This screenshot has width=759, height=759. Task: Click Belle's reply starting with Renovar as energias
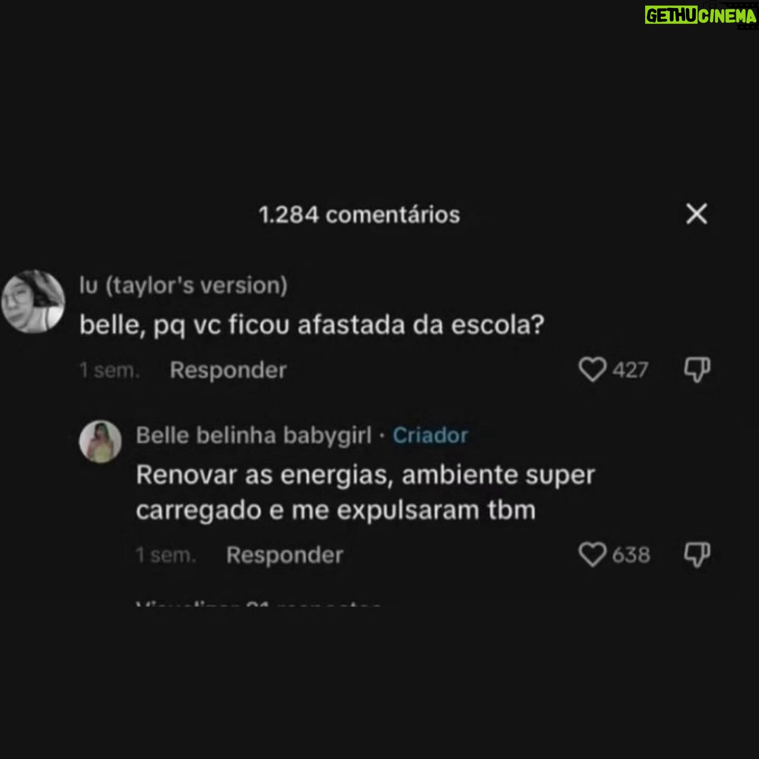pyautogui.click(x=365, y=492)
